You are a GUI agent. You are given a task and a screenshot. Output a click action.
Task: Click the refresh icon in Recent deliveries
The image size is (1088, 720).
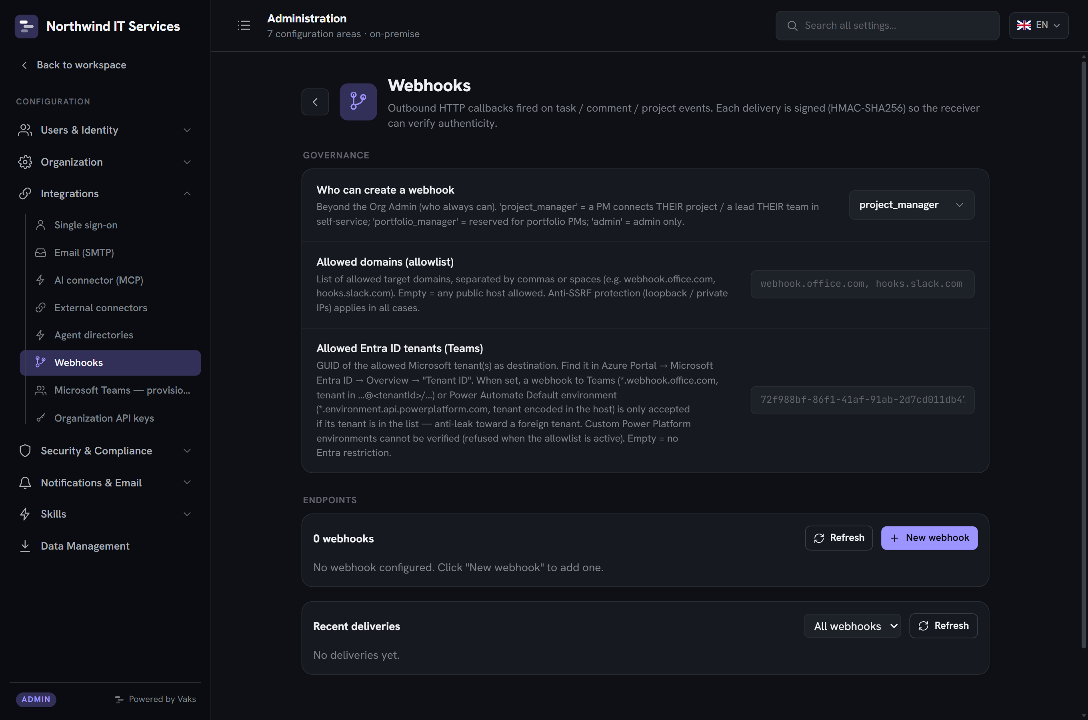pos(923,626)
